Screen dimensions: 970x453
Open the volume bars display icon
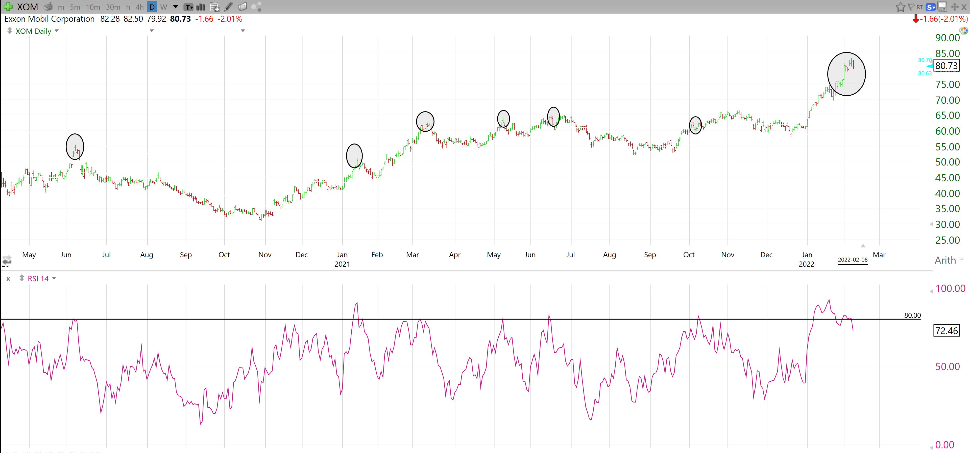point(201,7)
